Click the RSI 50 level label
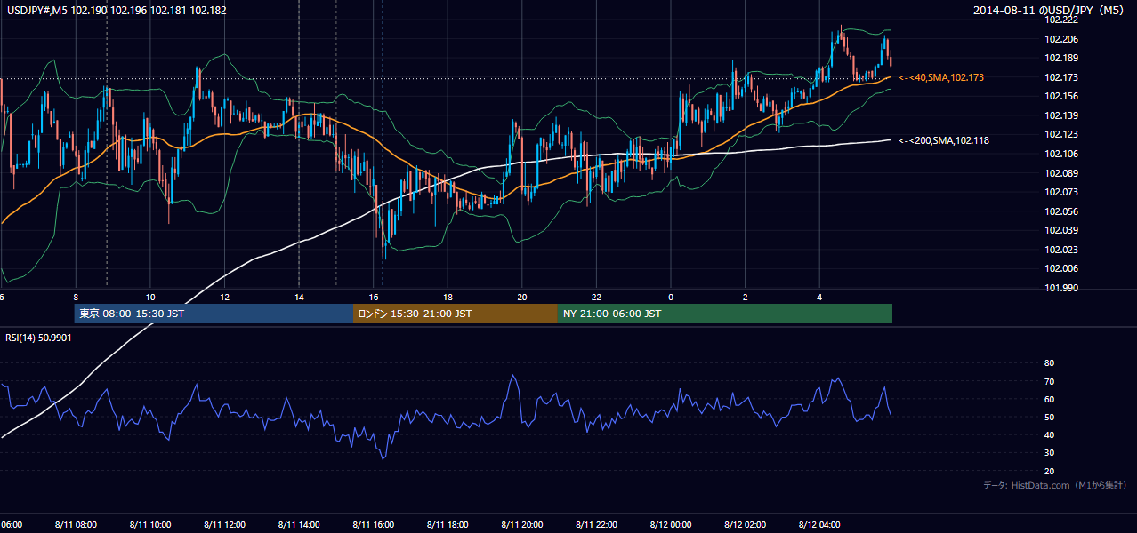 [1049, 417]
